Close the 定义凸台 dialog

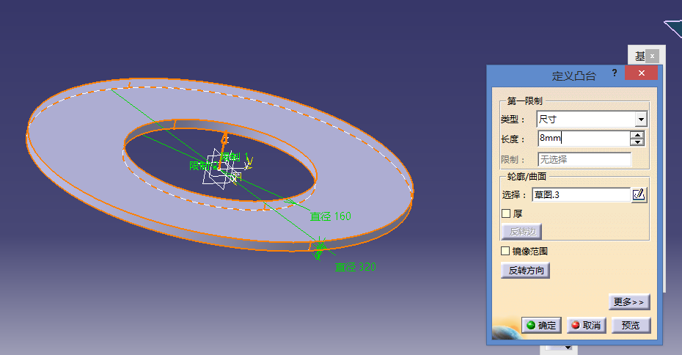[x=641, y=73]
